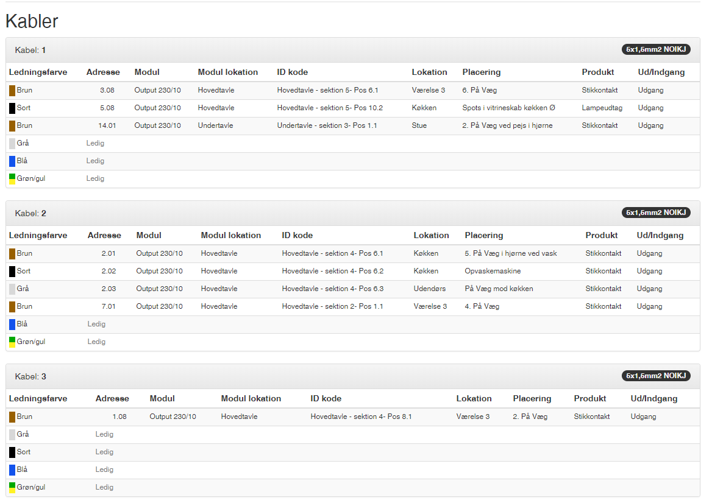Open the Ledig link for Grå in Kabel 1
The width and height of the screenshot is (712, 503).
click(95, 144)
